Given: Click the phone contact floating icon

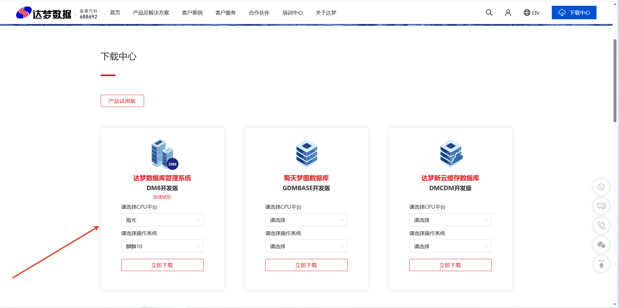Looking at the screenshot, I should [x=601, y=225].
